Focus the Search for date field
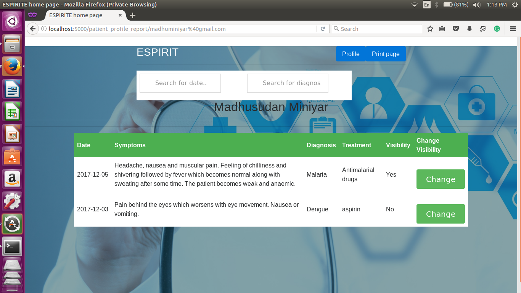 pos(180,83)
